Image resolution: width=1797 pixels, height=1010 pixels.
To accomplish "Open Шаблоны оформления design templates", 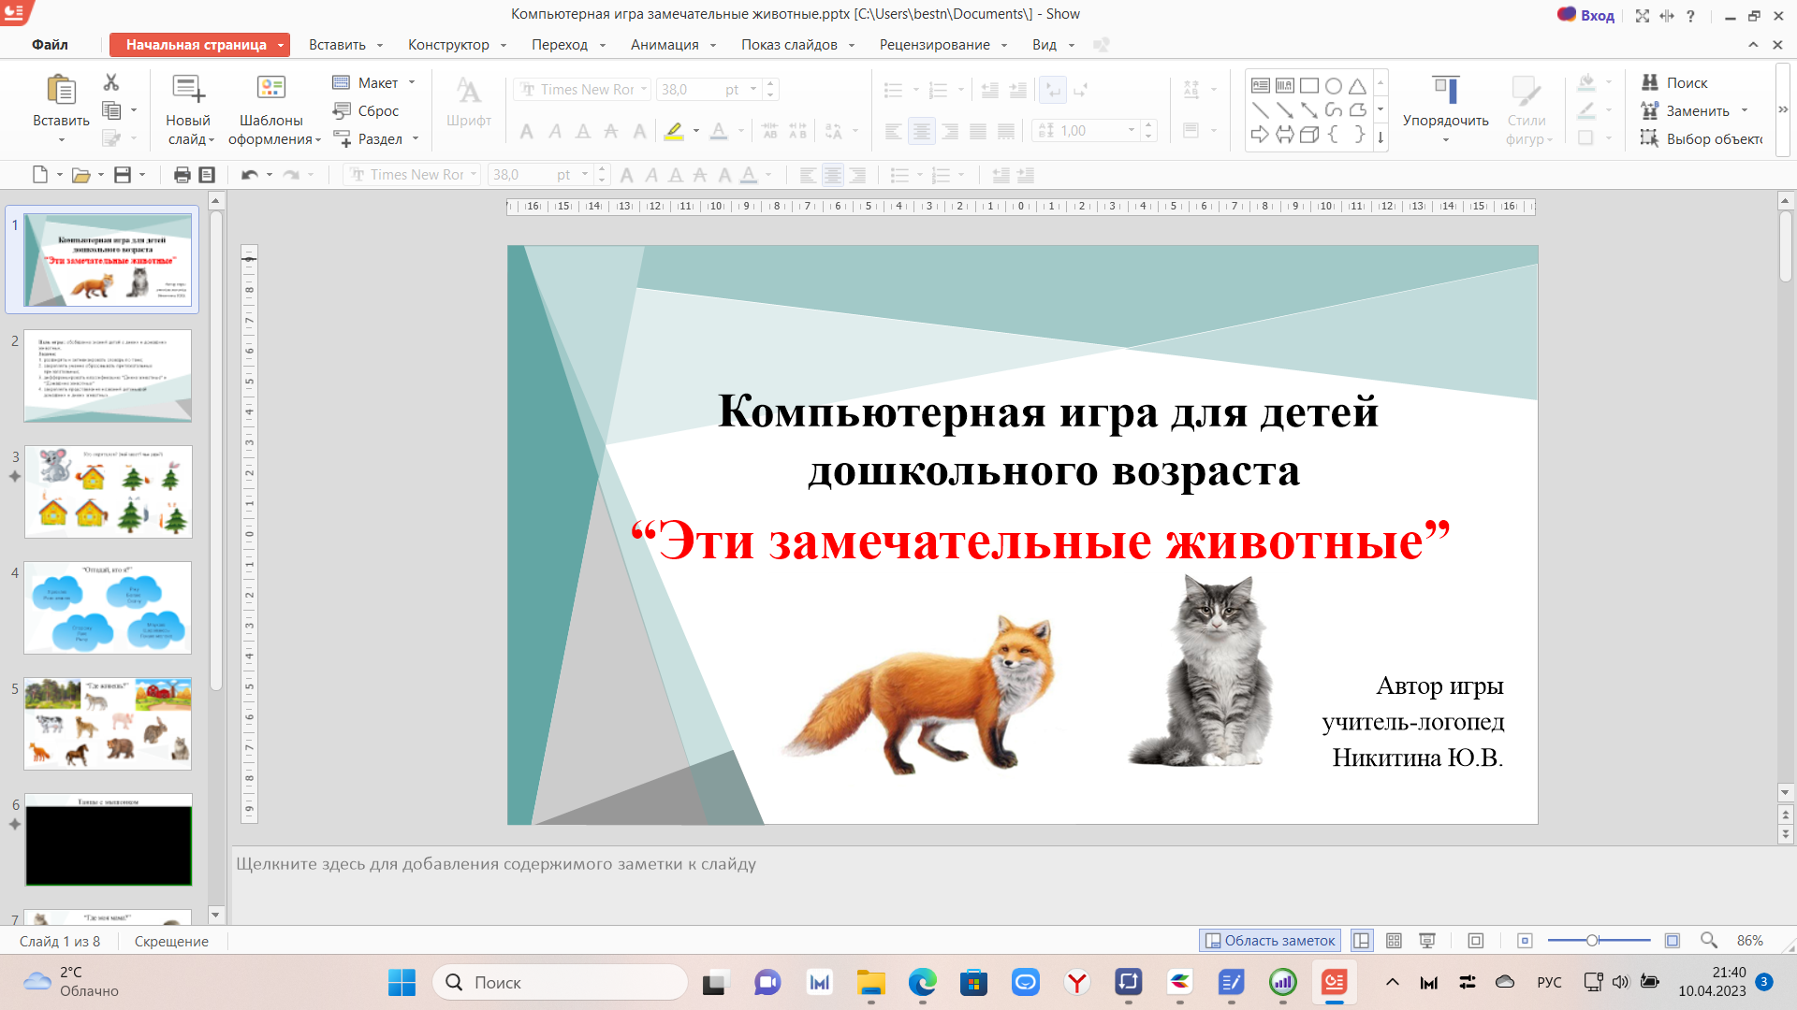I will 271,110.
